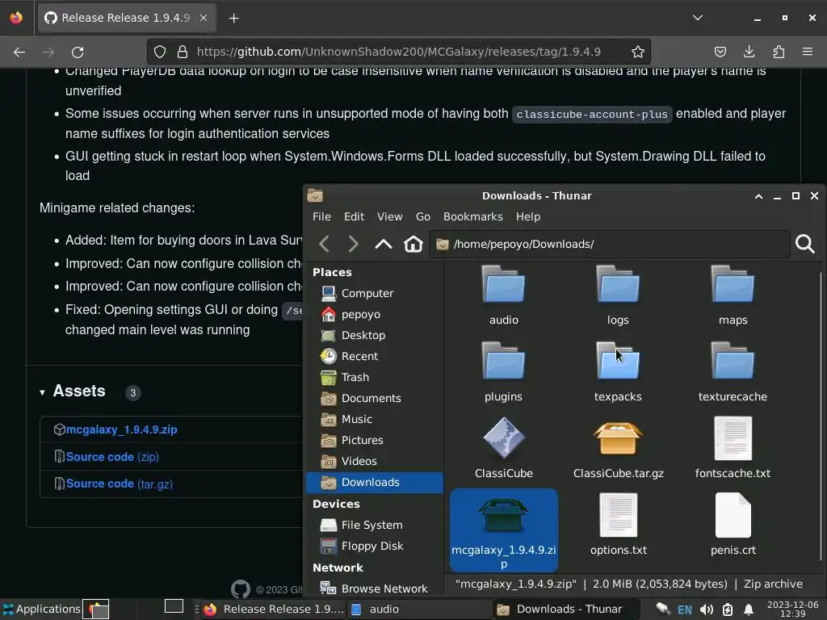Switch keyboard layout EN indicator

[x=685, y=610]
